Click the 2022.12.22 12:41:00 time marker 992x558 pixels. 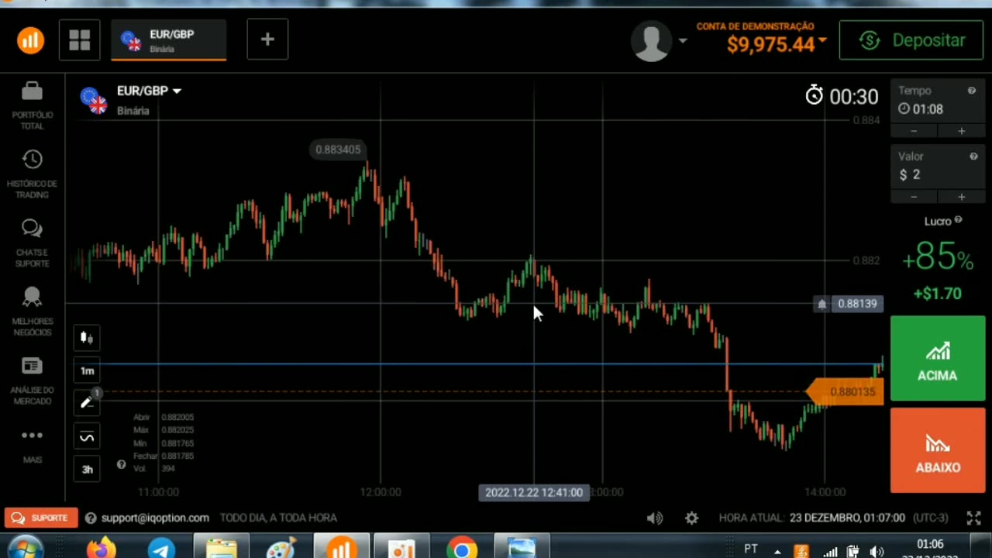tap(534, 492)
